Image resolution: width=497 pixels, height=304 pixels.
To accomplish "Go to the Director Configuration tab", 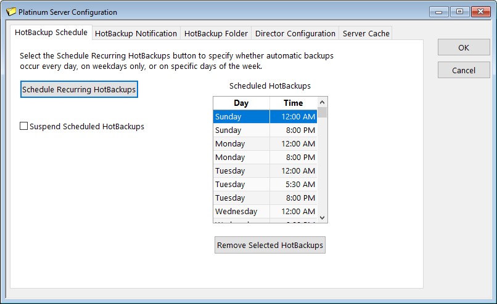I will [295, 33].
